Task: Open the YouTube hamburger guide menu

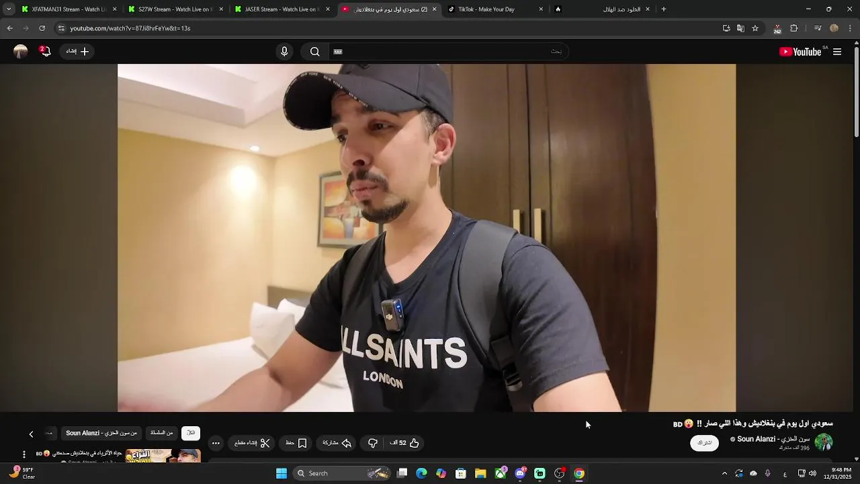Action: click(837, 52)
